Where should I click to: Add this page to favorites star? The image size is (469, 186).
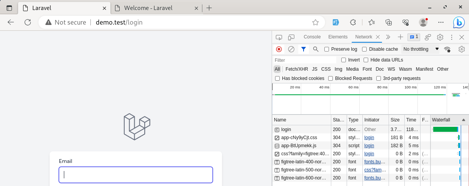[x=315, y=22]
